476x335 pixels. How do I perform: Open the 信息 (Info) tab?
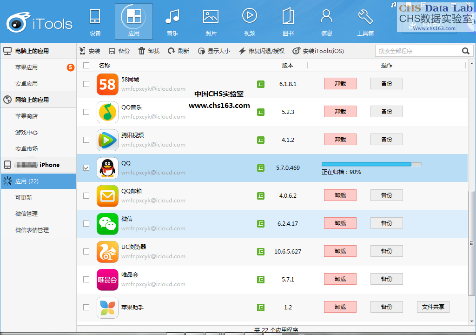[x=327, y=22]
